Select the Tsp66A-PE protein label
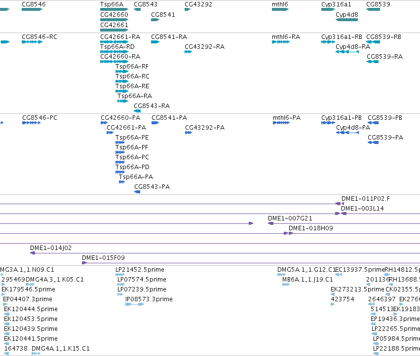Image resolution: width=420 pixels, height=356 pixels. coord(132,138)
